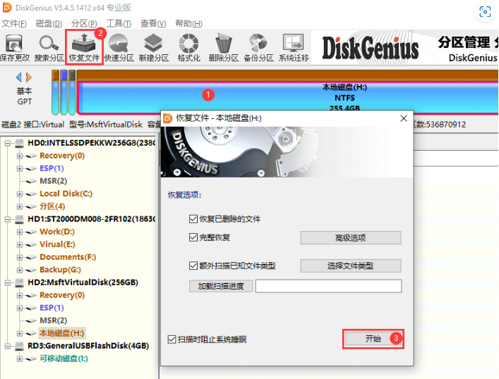
Task: Toggle the 恢复已删除的文件 checkbox
Action: pos(193,219)
